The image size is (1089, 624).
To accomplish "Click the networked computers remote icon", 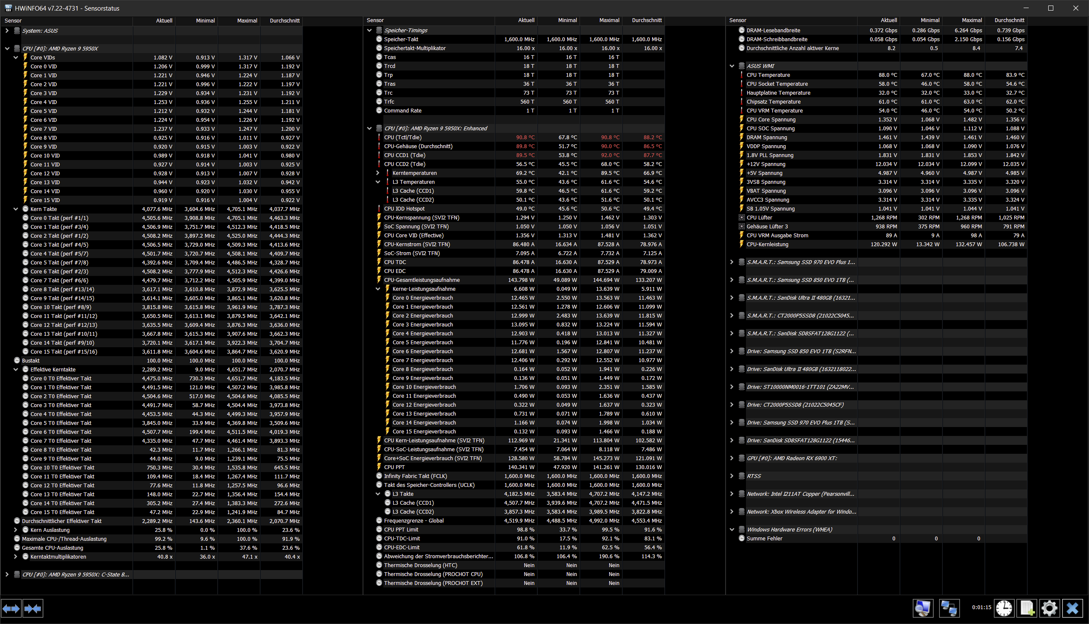I will [949, 608].
